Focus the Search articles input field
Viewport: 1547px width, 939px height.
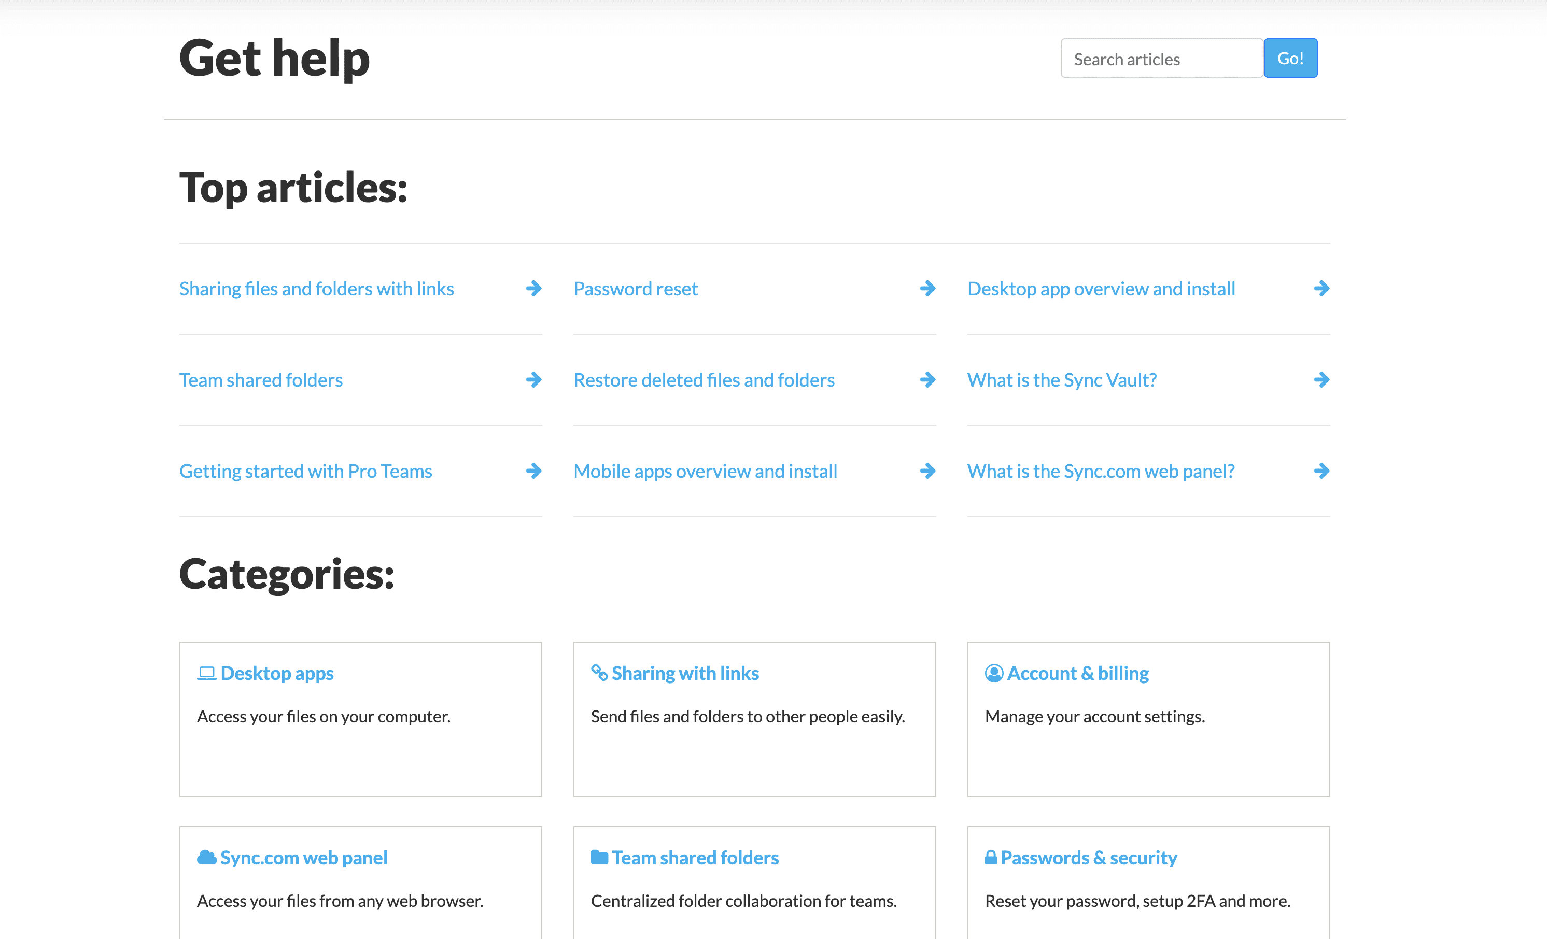click(x=1161, y=59)
